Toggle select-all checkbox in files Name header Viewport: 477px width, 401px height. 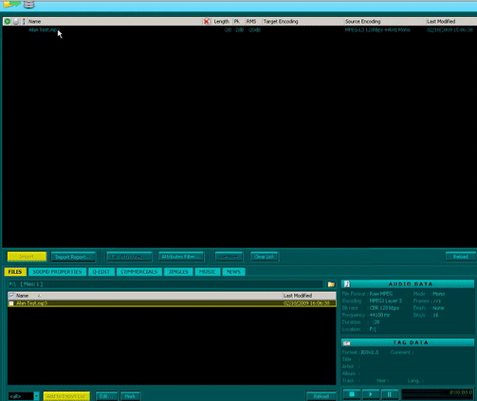(x=11, y=296)
